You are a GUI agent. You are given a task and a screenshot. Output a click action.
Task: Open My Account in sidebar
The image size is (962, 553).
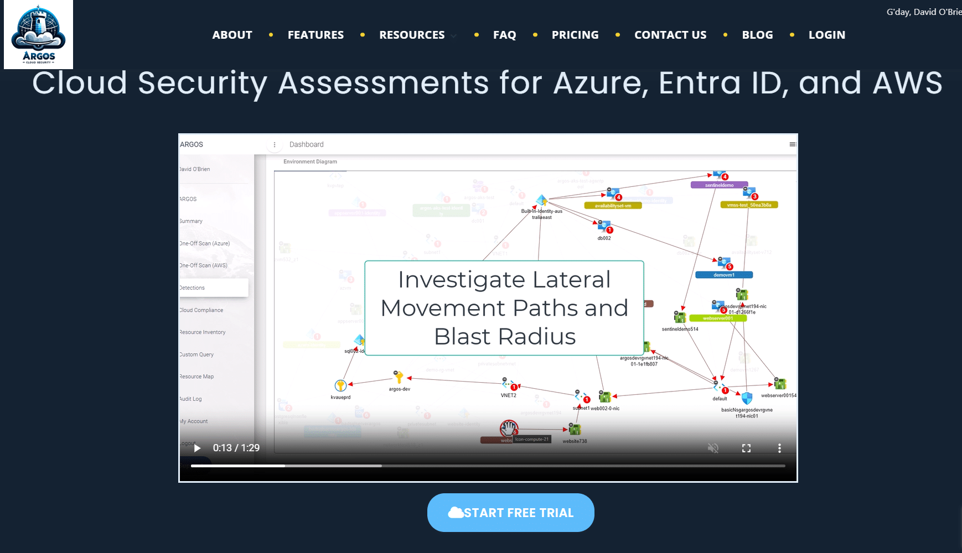[193, 421]
